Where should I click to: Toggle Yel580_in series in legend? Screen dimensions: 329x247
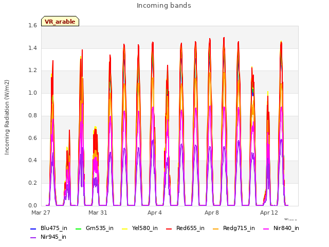[140, 228]
